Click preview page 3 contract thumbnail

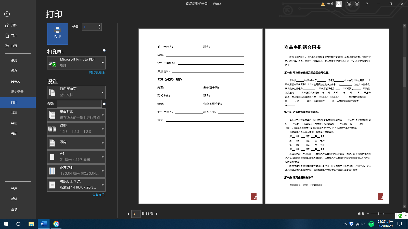pyautogui.click(x=327, y=116)
